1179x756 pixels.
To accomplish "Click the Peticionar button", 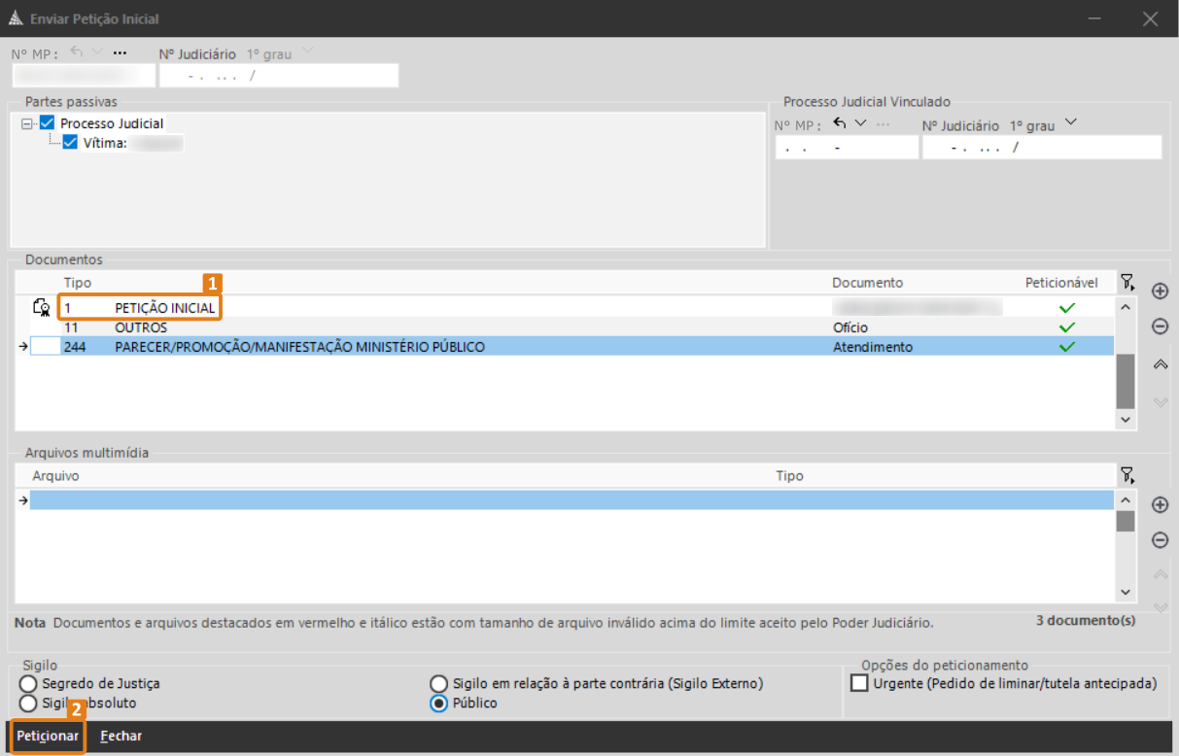I will coord(48,737).
